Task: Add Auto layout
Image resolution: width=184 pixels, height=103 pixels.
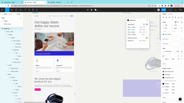Action: [x=181, y=39]
